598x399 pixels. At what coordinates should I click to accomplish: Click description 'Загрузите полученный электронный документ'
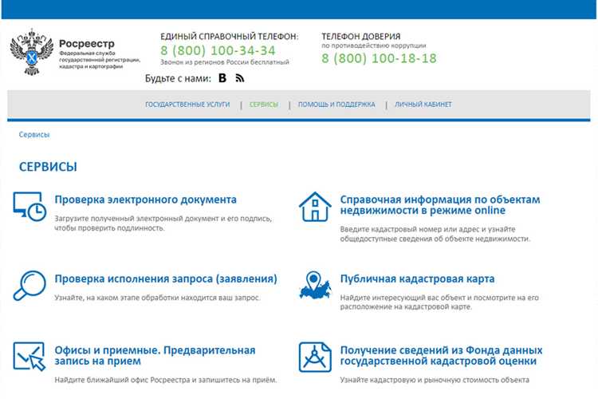tap(163, 223)
